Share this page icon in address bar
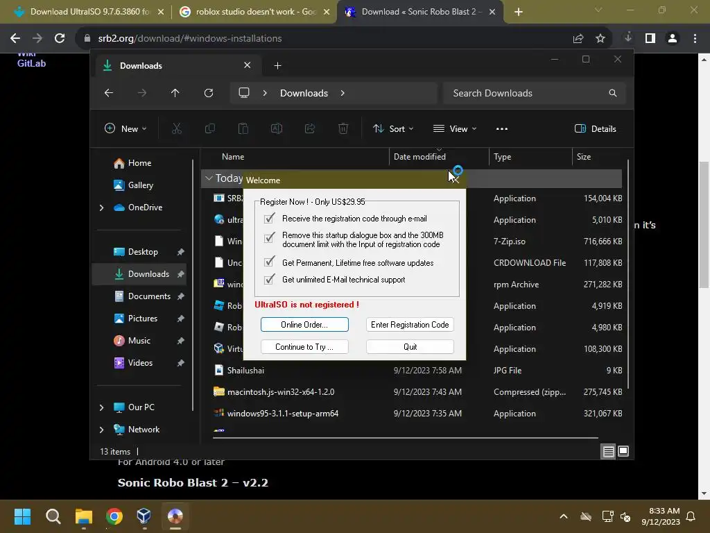Image resolution: width=710 pixels, height=533 pixels. pos(578,39)
